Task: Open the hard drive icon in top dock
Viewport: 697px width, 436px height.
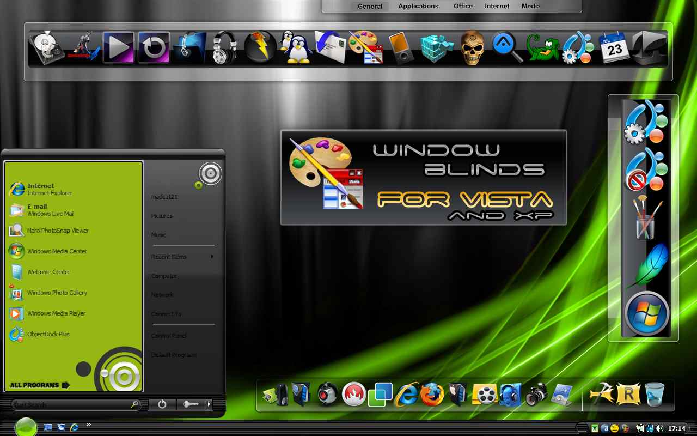Action: click(x=47, y=49)
